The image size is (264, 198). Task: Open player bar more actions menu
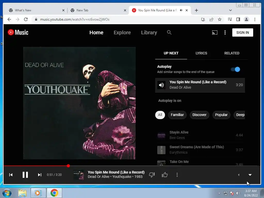point(177,175)
